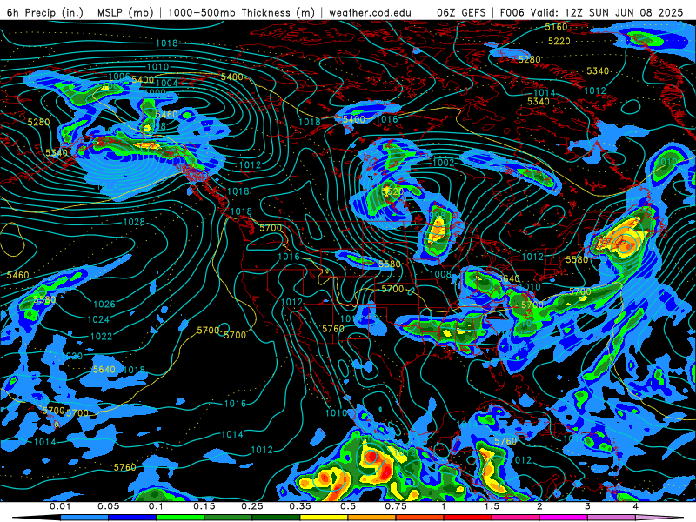The height and width of the screenshot is (522, 696).
Task: Click the weather.cod.edu source text
Action: pos(370,12)
